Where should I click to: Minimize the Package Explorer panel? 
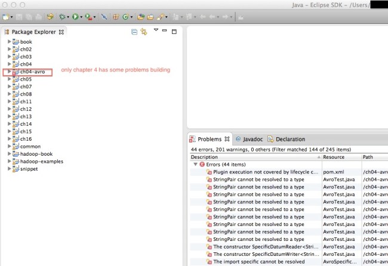(x=165, y=30)
